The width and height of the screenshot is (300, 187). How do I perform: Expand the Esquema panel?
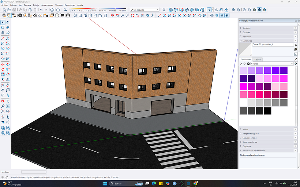point(241,146)
